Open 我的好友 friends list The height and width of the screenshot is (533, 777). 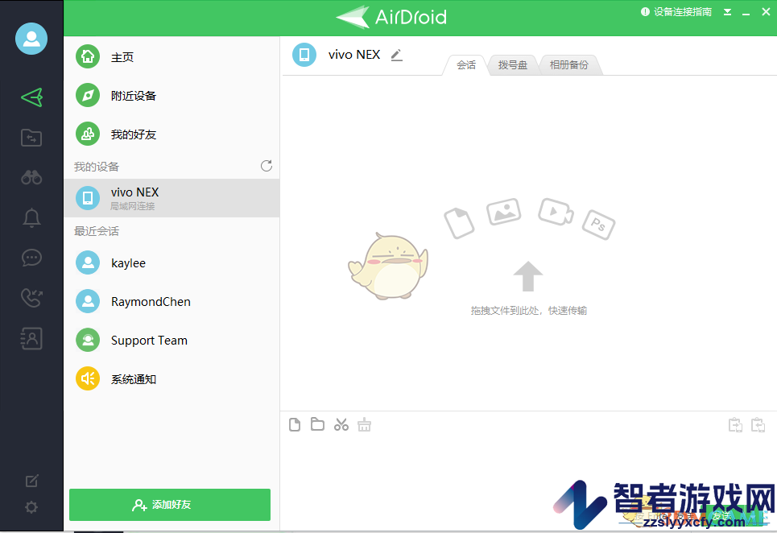[172, 134]
